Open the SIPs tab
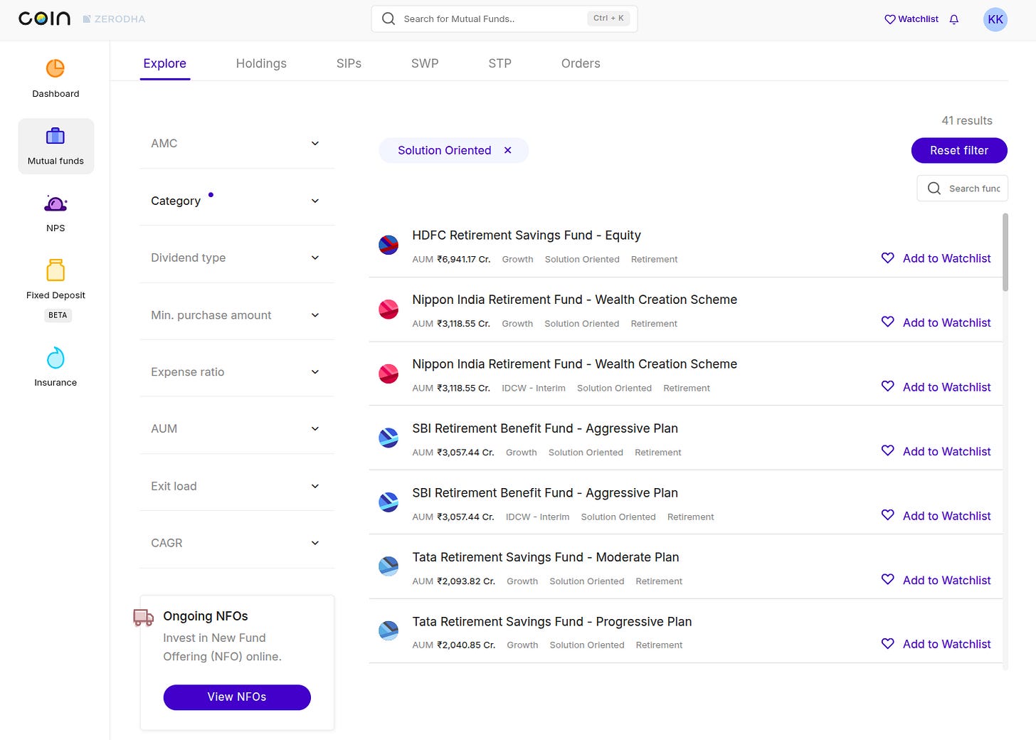1036x740 pixels. [x=349, y=63]
